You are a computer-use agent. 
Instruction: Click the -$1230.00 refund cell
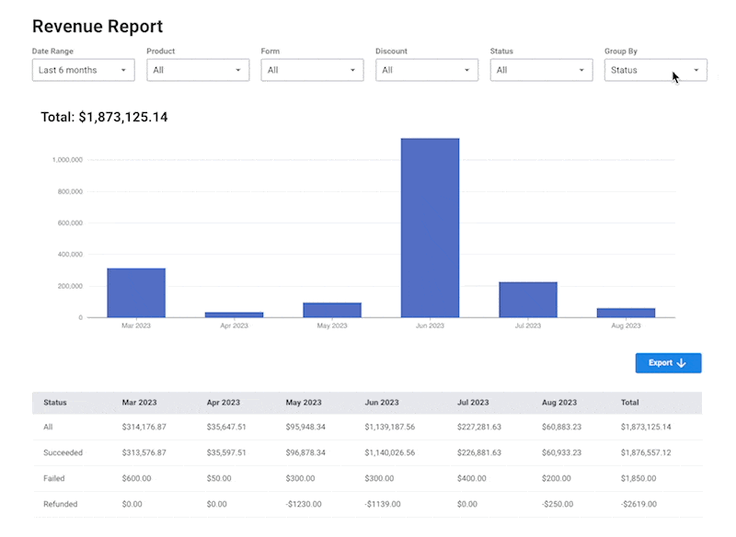pos(304,504)
